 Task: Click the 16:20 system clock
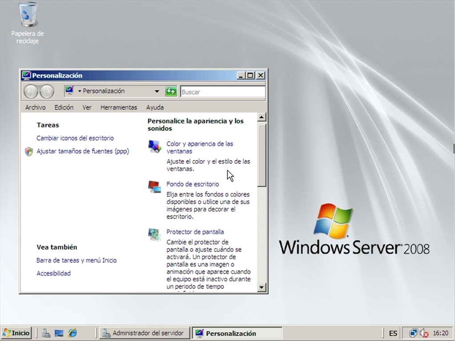pos(440,333)
